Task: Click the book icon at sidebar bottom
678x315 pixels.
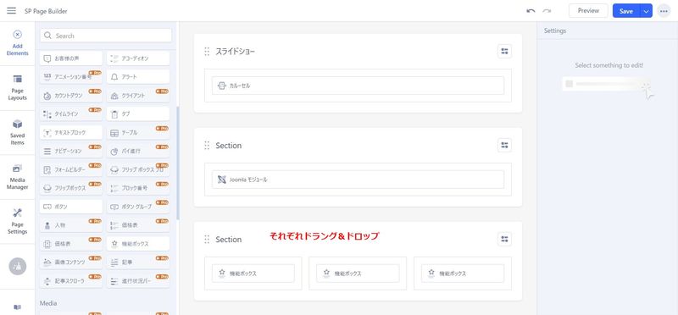Action: (17, 307)
